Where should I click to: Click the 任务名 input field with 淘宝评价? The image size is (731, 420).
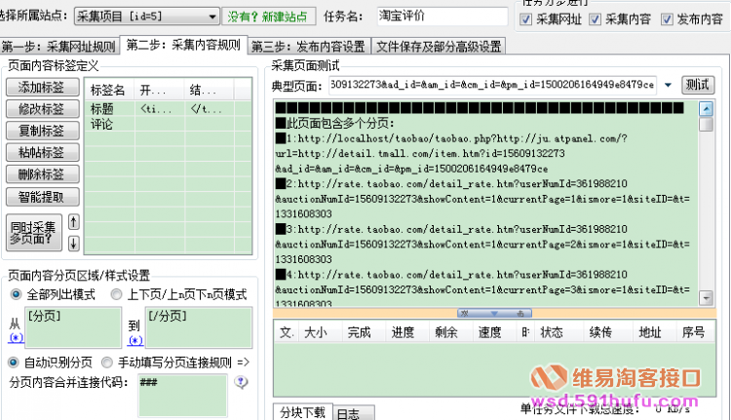pos(442,17)
